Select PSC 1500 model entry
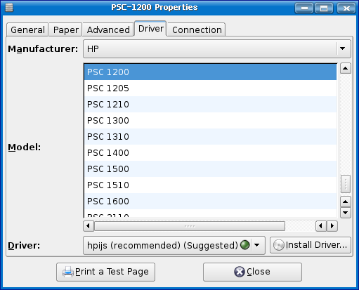 [210, 169]
